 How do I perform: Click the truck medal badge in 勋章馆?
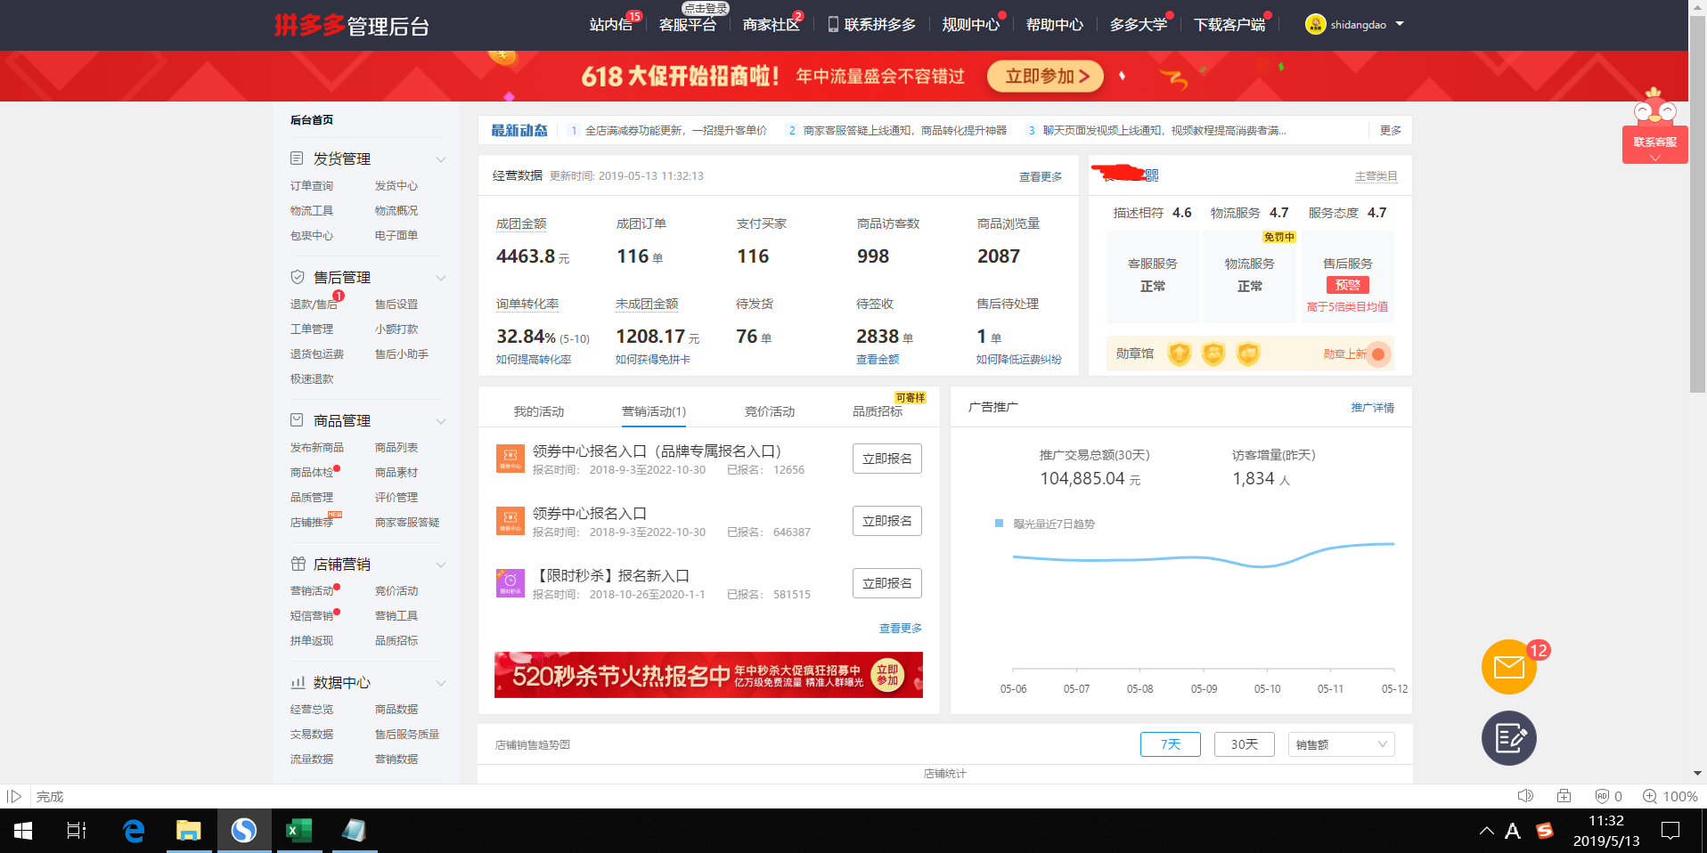click(x=1248, y=353)
